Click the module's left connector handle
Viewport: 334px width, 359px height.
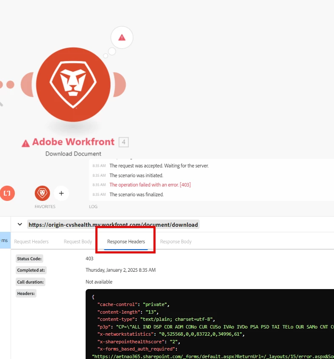coord(27,84)
